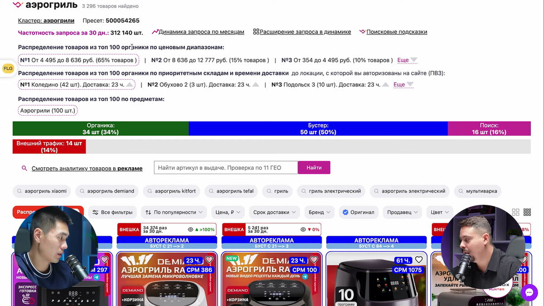Open the air fryer card with 10 программ
544x306 pixels.
tap(377, 279)
